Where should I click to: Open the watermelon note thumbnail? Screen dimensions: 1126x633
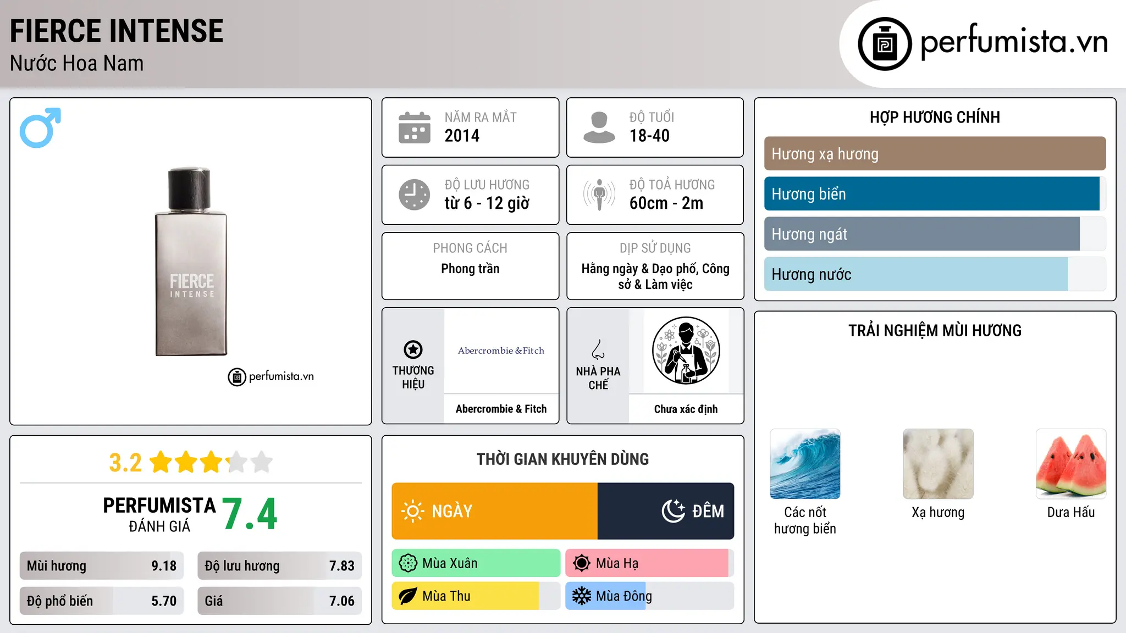click(x=1071, y=464)
